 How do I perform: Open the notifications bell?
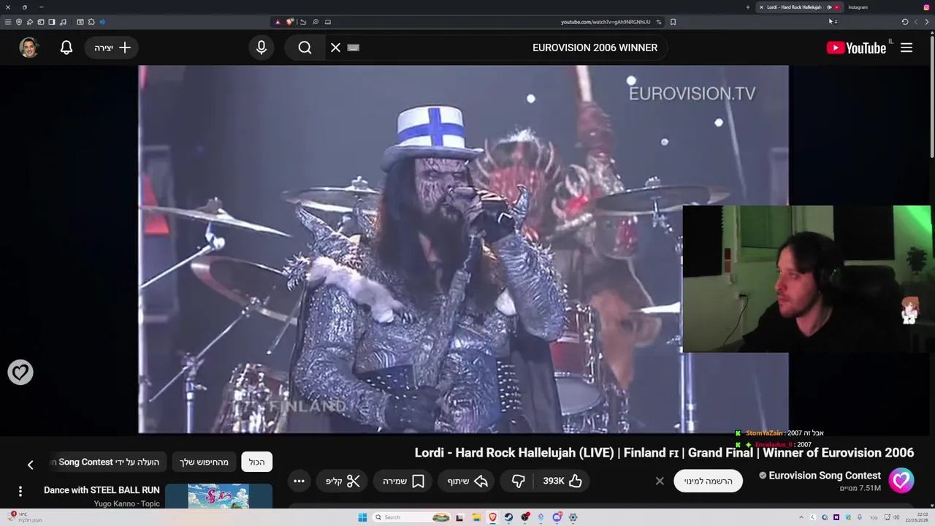point(66,47)
